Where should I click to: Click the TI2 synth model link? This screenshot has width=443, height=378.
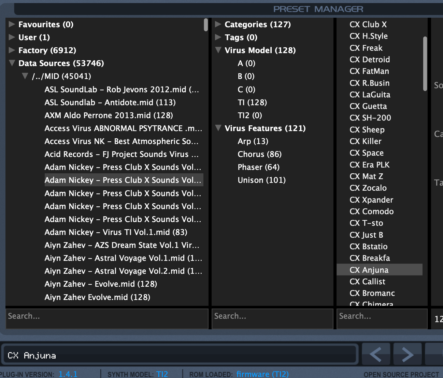(162, 374)
